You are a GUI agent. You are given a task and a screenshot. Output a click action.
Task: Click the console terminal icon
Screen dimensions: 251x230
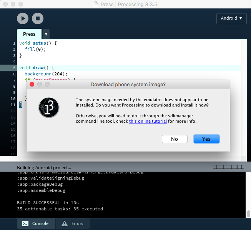tap(25, 223)
